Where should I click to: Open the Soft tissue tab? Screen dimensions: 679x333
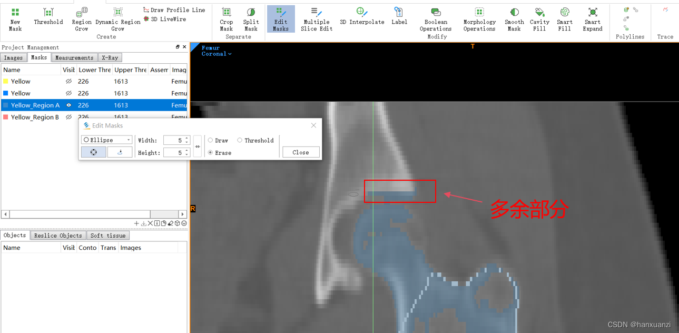tap(108, 236)
